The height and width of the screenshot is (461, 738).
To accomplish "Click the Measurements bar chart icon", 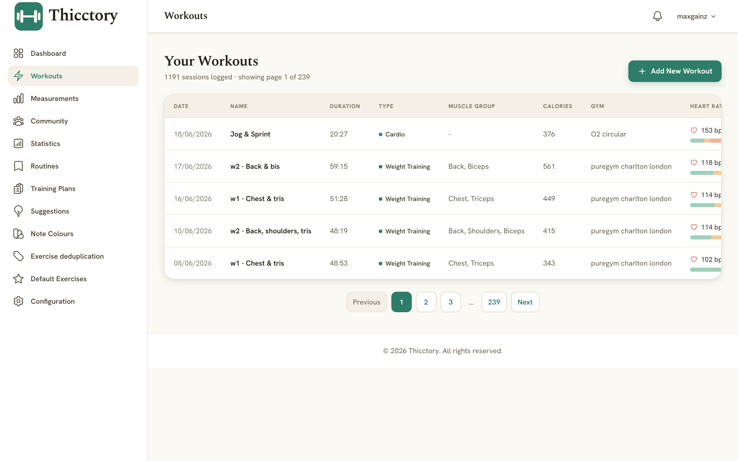I will point(18,99).
